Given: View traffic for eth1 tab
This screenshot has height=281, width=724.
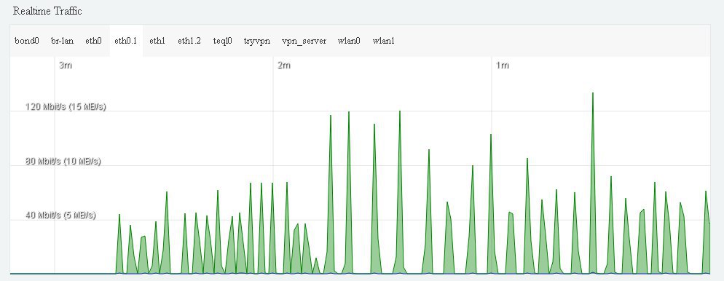Looking at the screenshot, I should [157, 41].
